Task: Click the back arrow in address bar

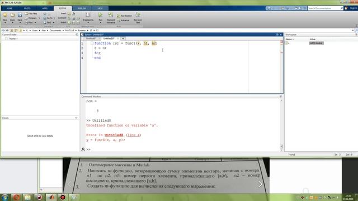Action: point(3,30)
